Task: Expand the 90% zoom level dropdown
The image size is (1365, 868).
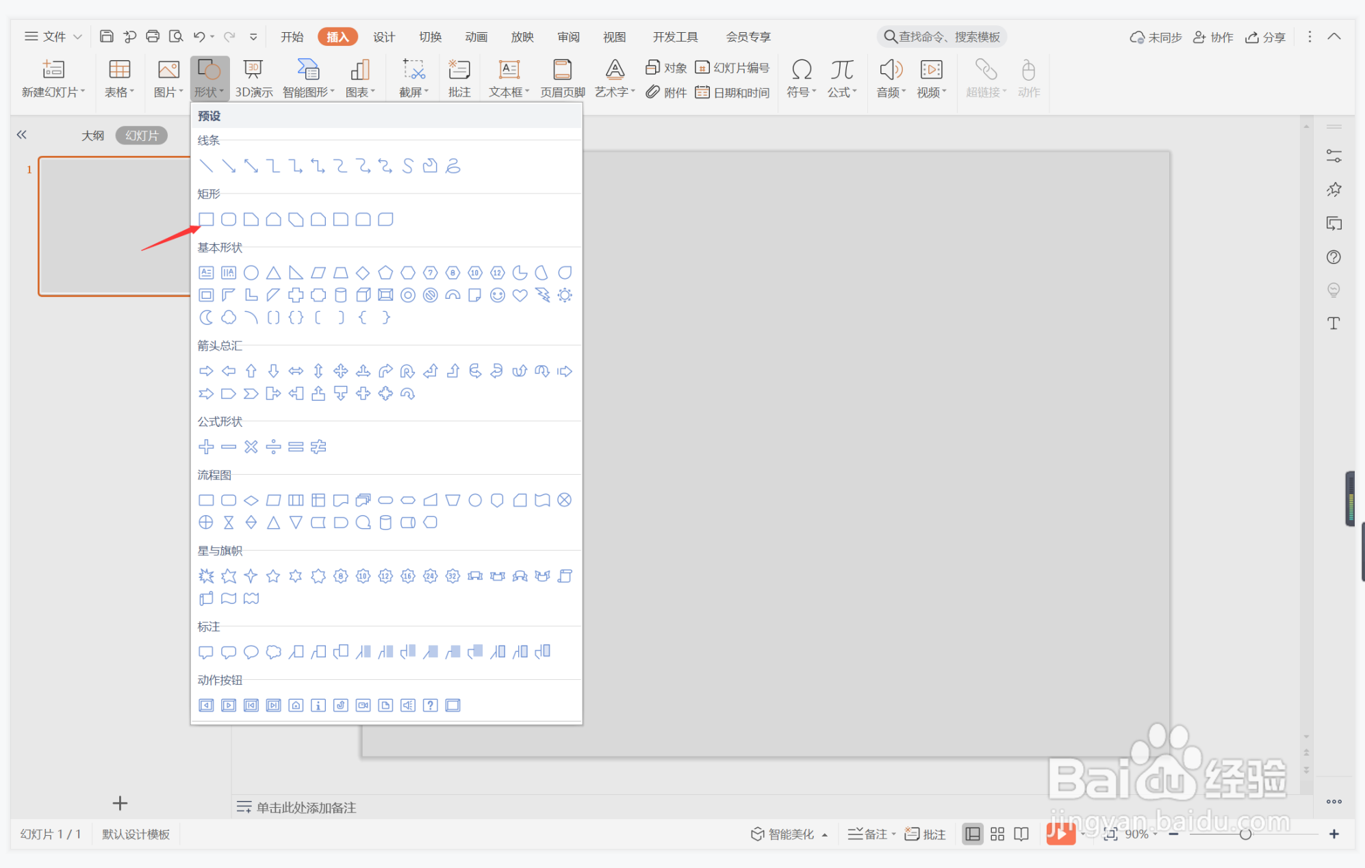Action: coord(1155,834)
